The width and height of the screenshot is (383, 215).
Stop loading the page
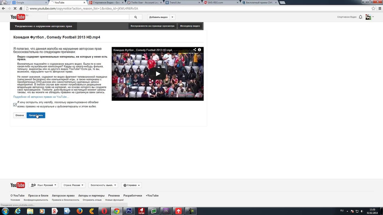[15, 8]
